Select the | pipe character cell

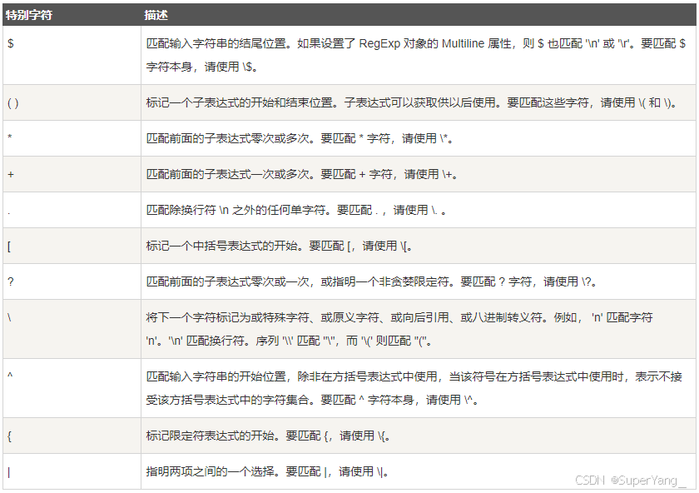pyautogui.click(x=72, y=471)
